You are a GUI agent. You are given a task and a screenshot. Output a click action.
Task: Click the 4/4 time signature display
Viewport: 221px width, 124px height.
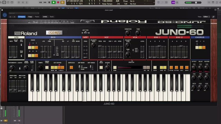click(x=117, y=1)
